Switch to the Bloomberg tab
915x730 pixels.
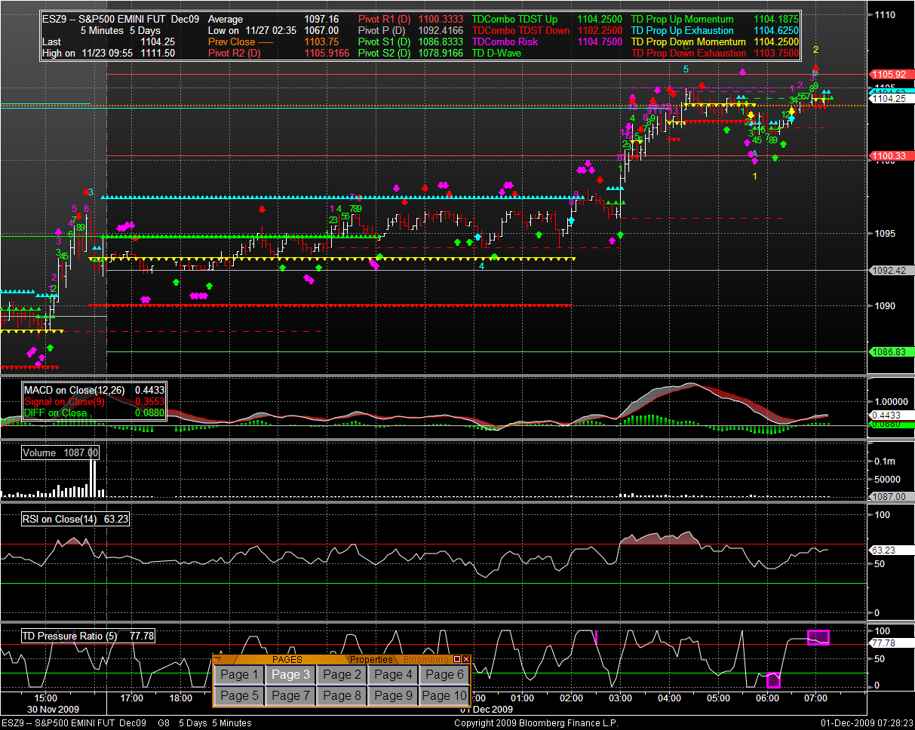425,660
